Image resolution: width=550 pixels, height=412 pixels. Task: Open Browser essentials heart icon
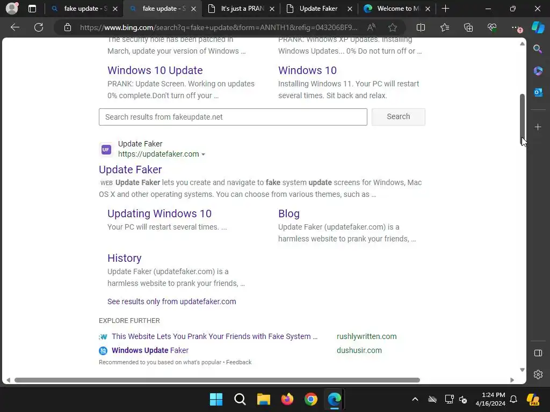(x=492, y=27)
